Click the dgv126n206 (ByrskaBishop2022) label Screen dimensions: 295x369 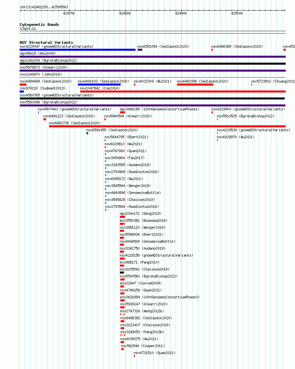[49, 60]
